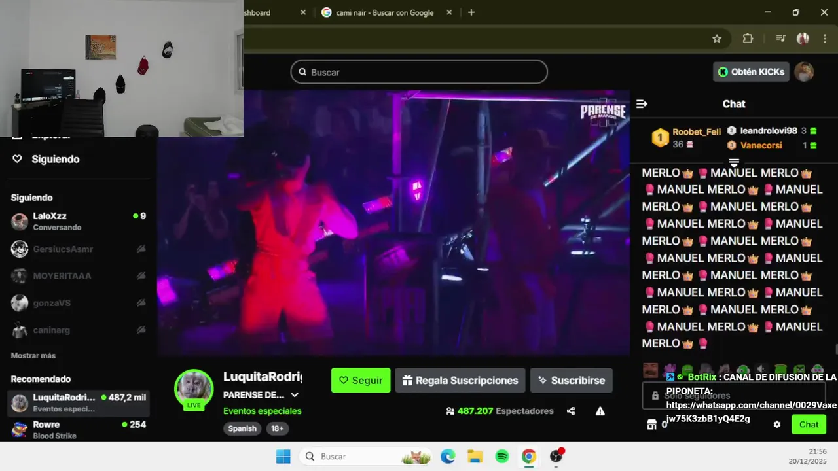Image resolution: width=838 pixels, height=471 pixels.
Task: Open Microsoft Edge from taskbar
Action: [448, 457]
